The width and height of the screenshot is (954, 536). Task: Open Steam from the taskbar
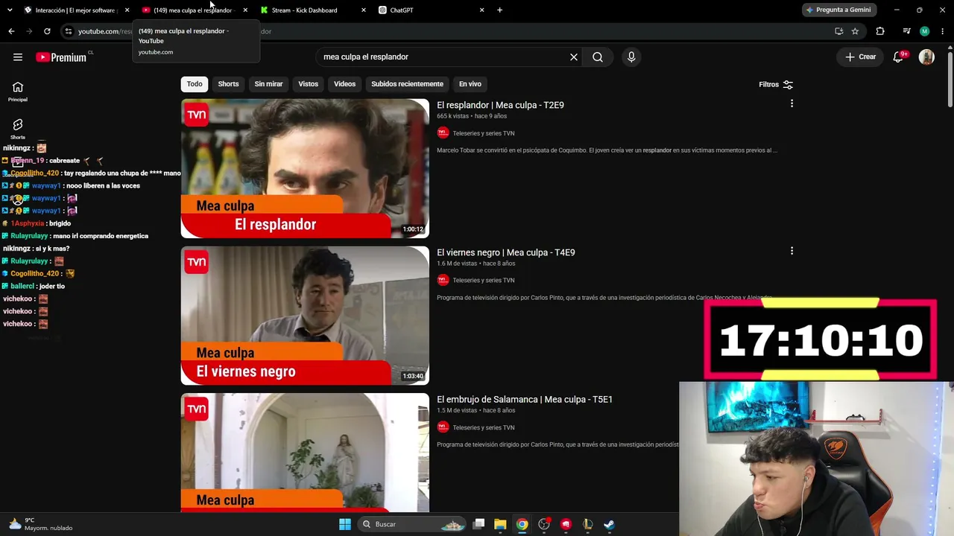point(609,524)
